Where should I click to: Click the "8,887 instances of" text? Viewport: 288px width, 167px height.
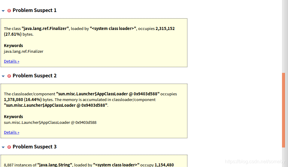click(x=20, y=165)
